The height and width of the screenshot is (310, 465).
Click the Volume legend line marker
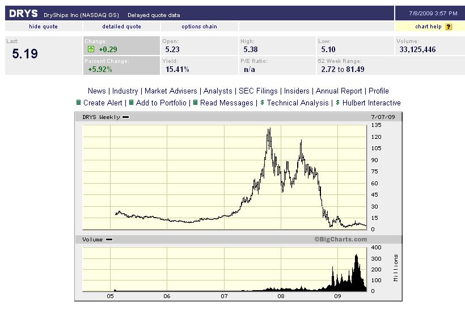(109, 240)
